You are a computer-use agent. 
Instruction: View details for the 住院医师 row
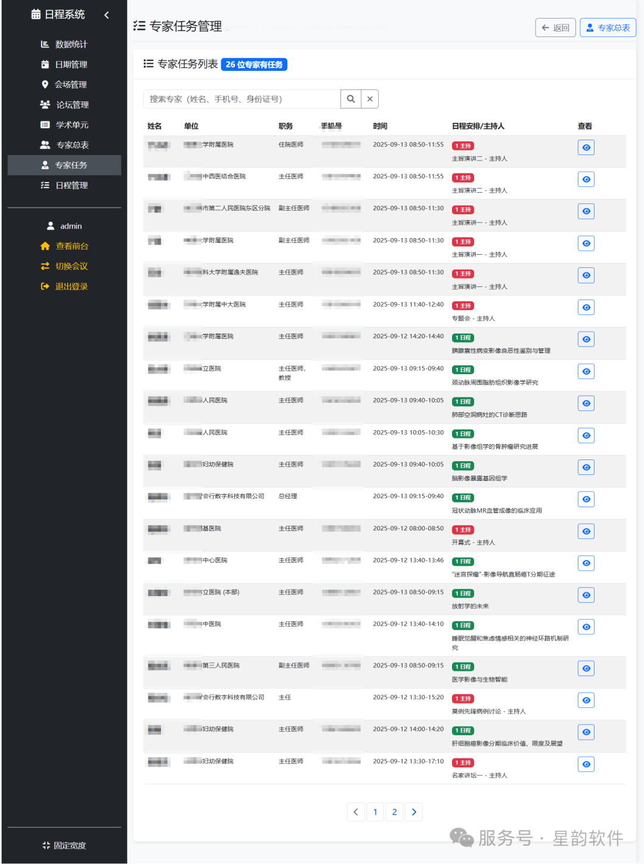[586, 147]
